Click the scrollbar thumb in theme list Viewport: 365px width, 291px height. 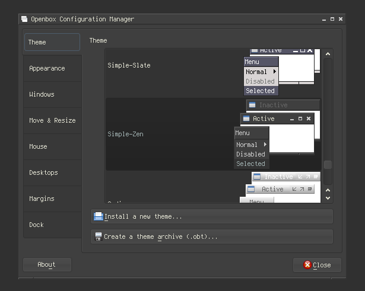click(328, 165)
